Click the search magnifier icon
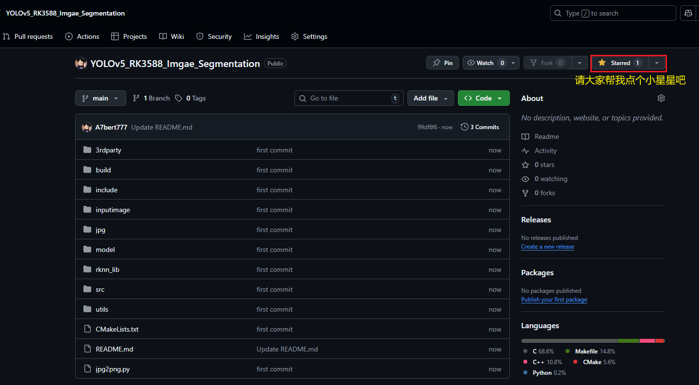Screen dimensions: 699x385 558,13
